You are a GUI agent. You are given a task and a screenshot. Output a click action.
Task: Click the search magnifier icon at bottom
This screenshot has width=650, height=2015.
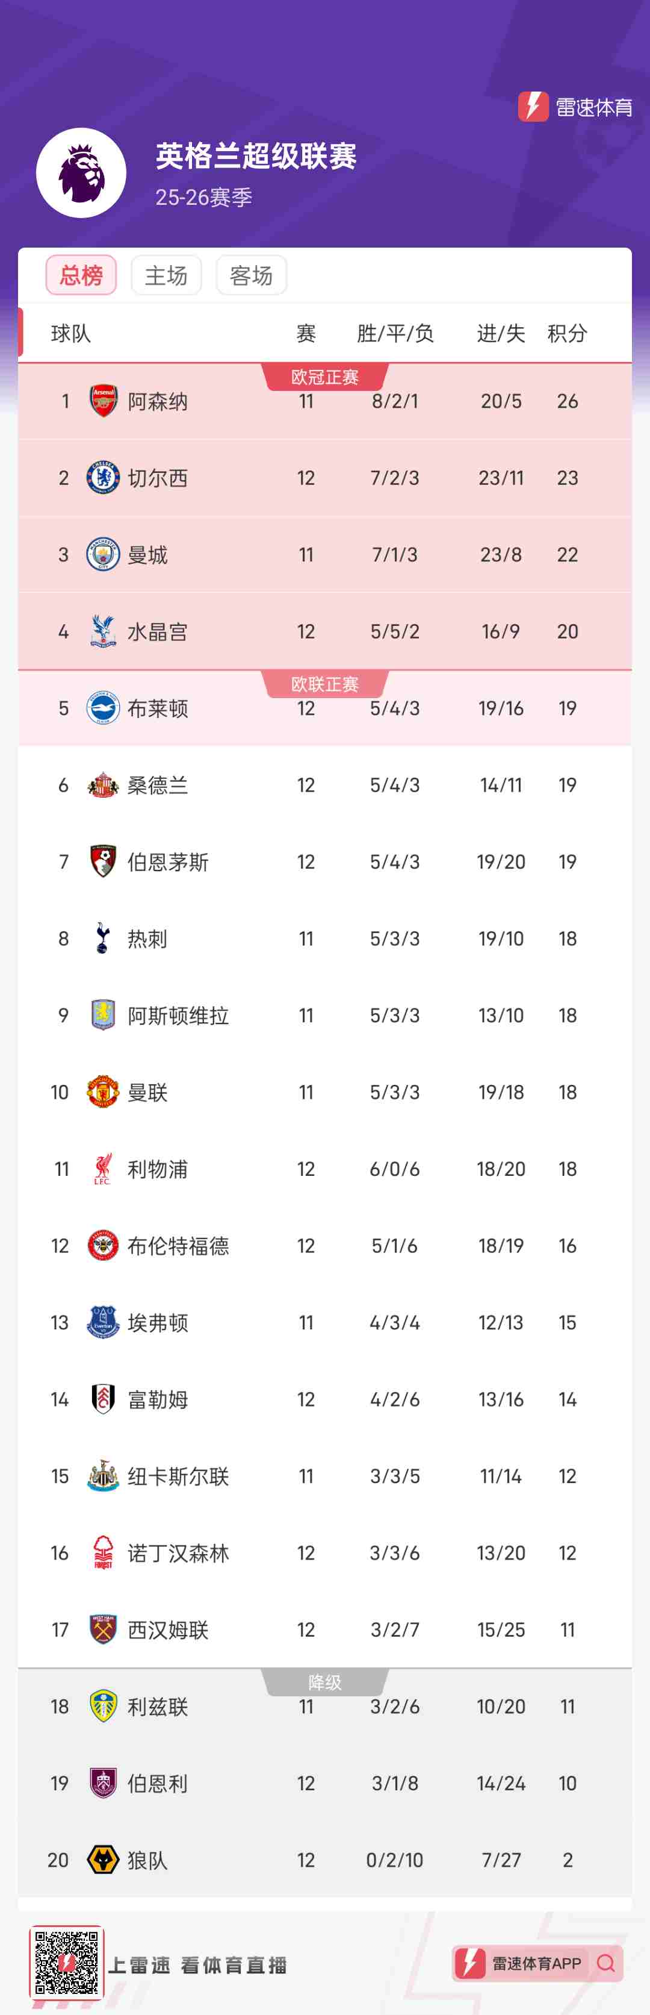(605, 1963)
